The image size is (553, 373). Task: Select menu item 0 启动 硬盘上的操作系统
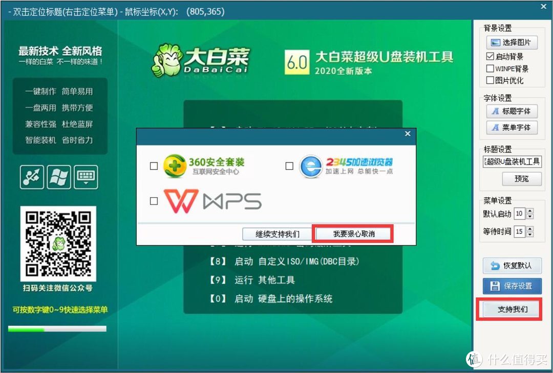point(271,299)
